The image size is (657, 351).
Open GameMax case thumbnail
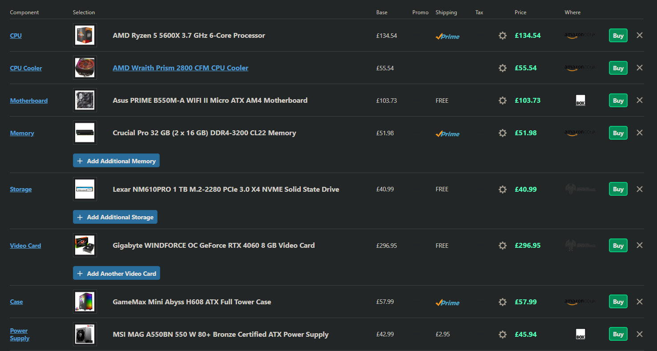[85, 302]
